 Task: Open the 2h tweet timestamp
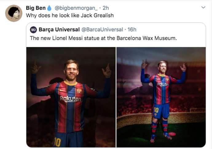106,8
